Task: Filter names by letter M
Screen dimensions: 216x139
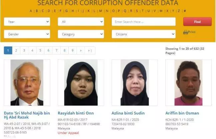Action: click(101, 11)
